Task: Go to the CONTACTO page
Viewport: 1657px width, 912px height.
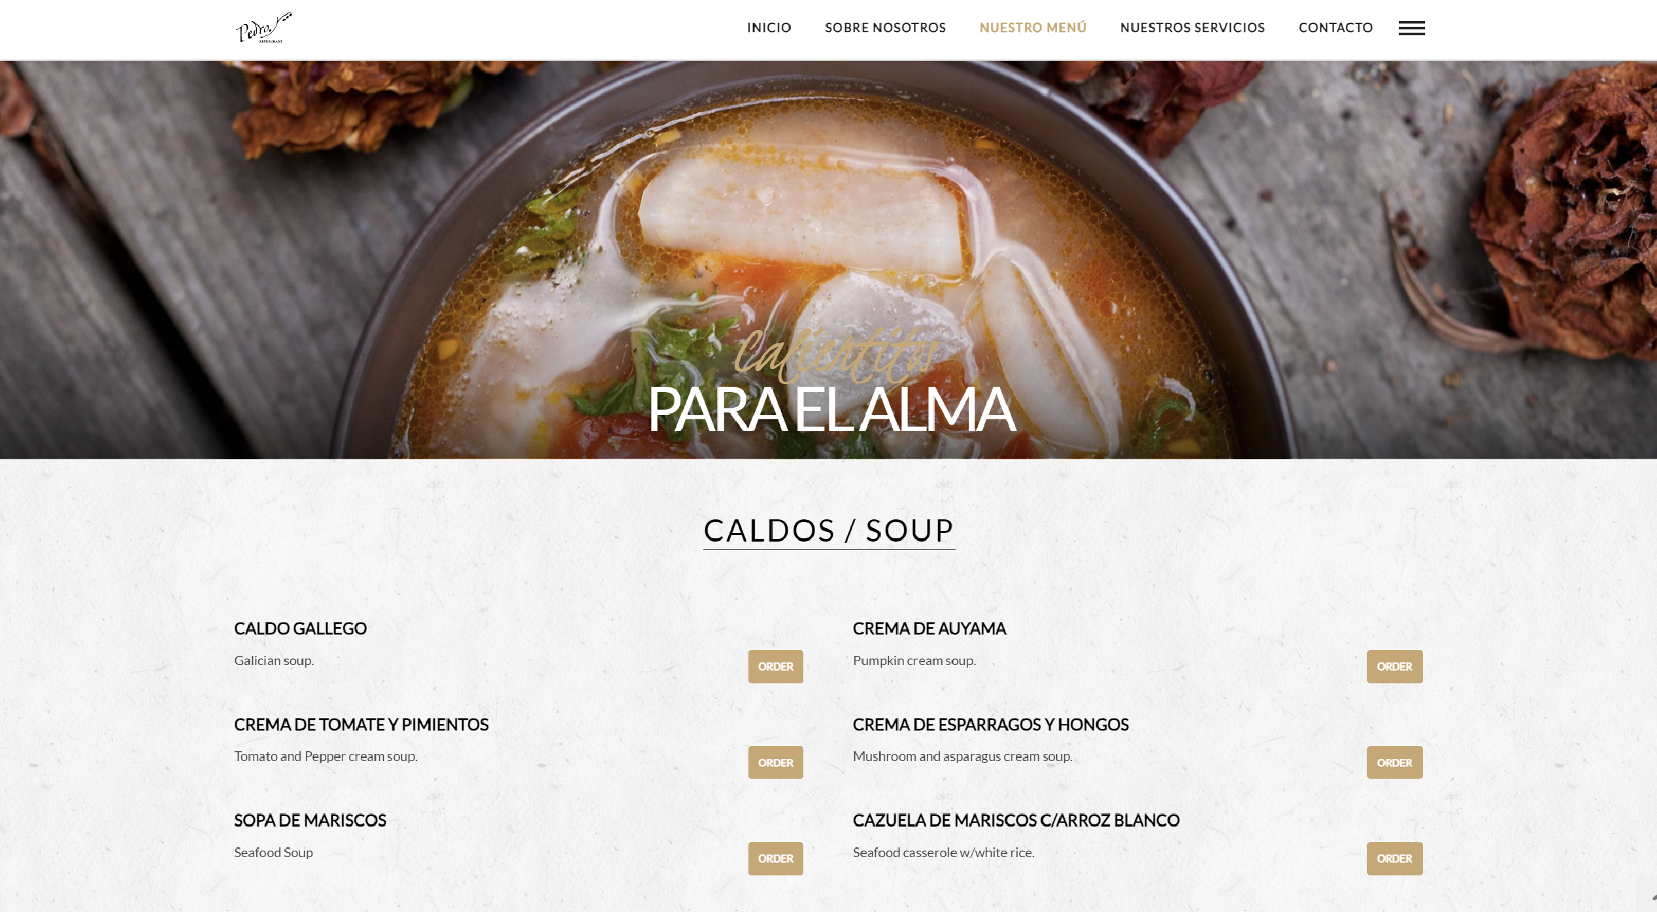Action: click(1335, 27)
